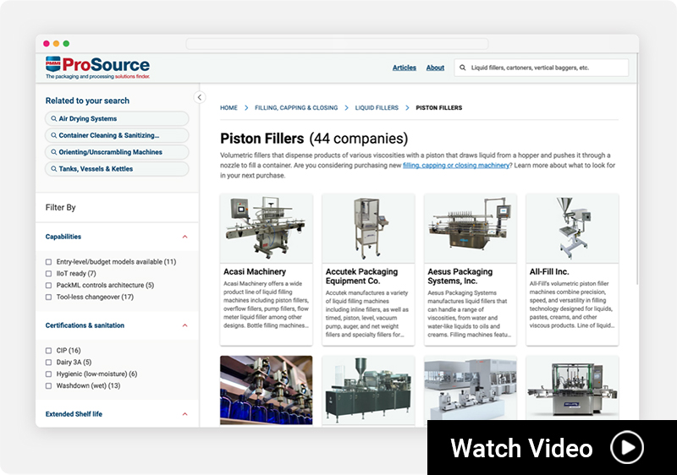Screen dimensions: 677x475
Task: Check PackML controls architecture filter
Action: 49,286
